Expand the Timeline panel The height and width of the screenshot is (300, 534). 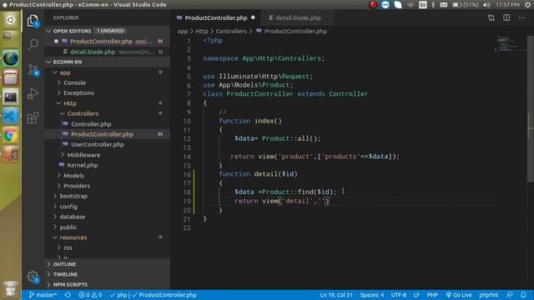[x=108, y=274]
